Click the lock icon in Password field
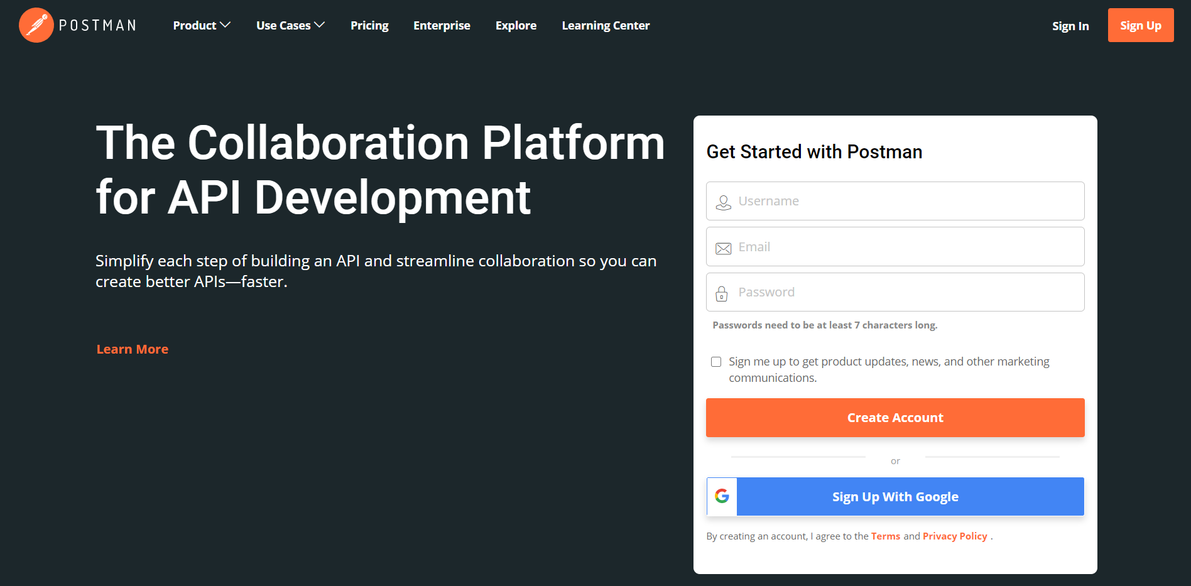The height and width of the screenshot is (586, 1191). (722, 293)
